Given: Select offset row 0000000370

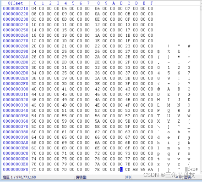Looking at the screenshot, I should 16,126.
